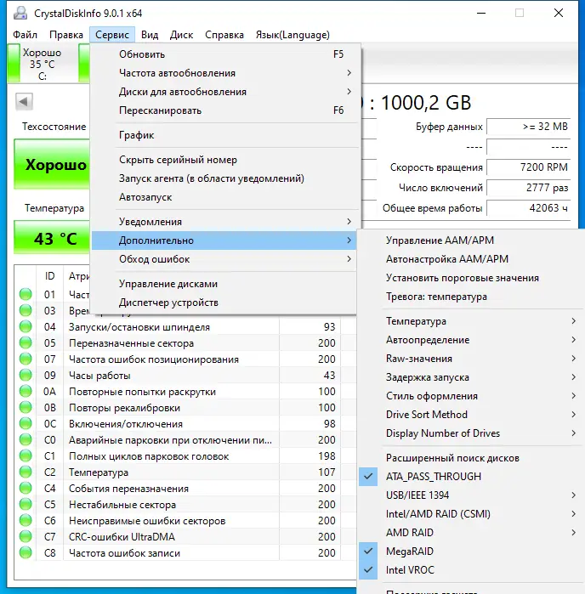
Task: Toggle Тревога: температура option
Action: 470,297
